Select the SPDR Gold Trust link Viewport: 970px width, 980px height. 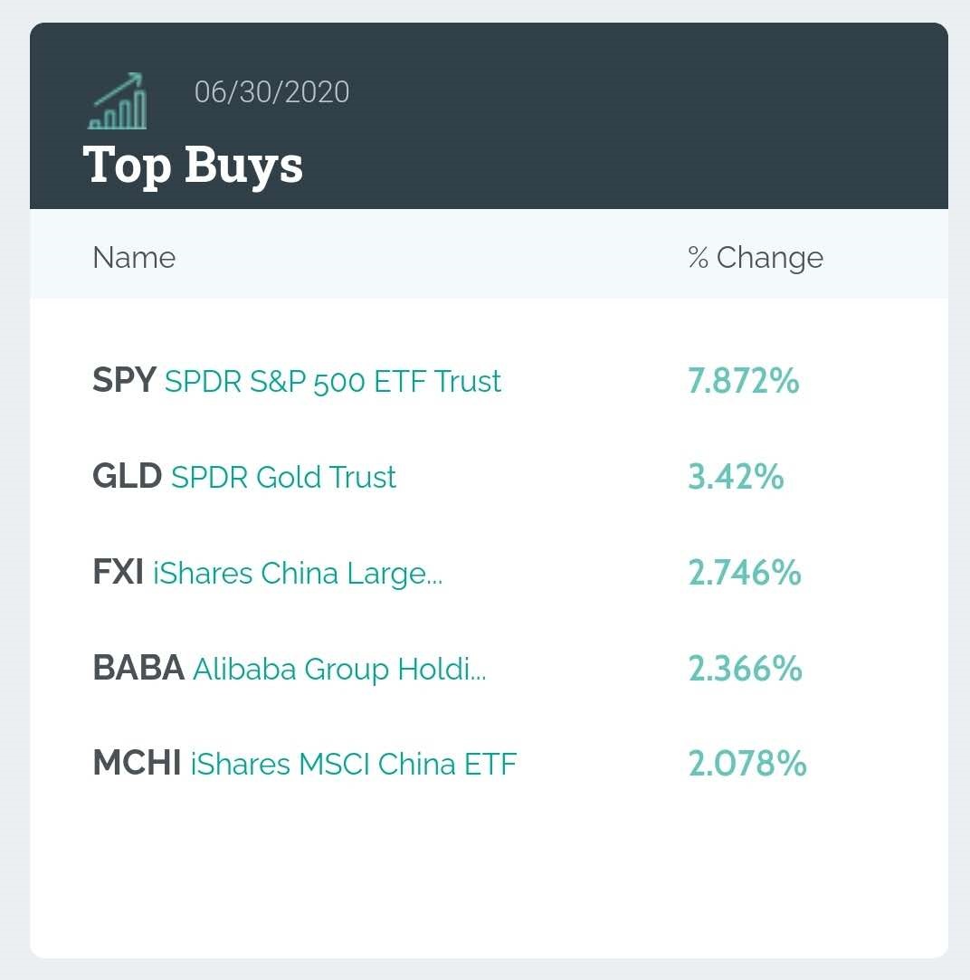[x=283, y=477]
